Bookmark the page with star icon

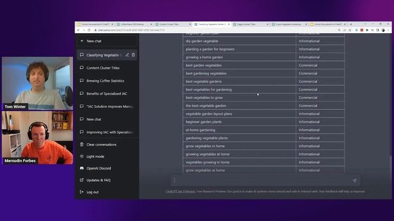pos(350,30)
